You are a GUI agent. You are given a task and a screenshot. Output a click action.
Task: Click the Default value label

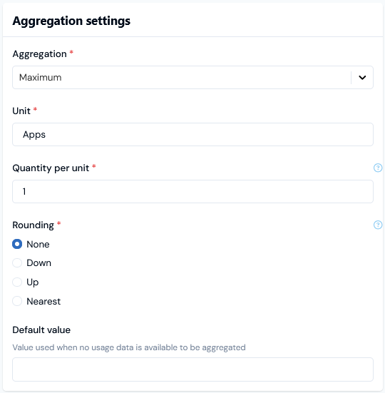coord(41,330)
